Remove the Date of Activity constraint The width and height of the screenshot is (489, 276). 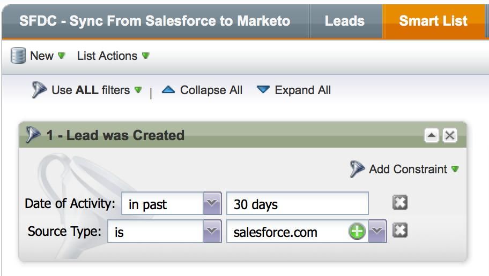[x=399, y=203]
